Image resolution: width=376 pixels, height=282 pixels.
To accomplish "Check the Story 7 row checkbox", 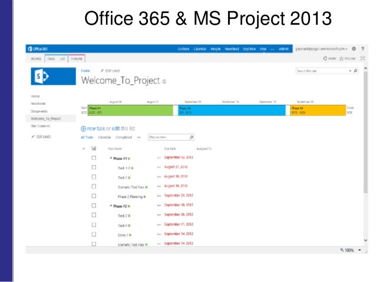I will click(x=94, y=234).
